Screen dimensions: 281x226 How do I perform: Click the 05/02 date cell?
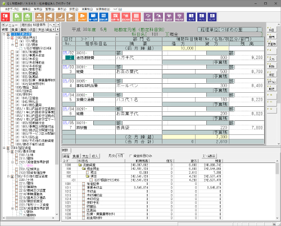69,53
